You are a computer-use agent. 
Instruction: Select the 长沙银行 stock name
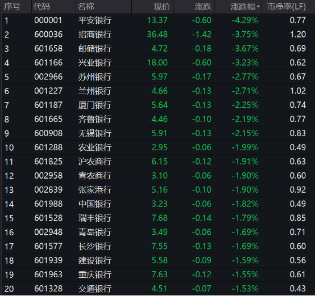pyautogui.click(x=95, y=246)
